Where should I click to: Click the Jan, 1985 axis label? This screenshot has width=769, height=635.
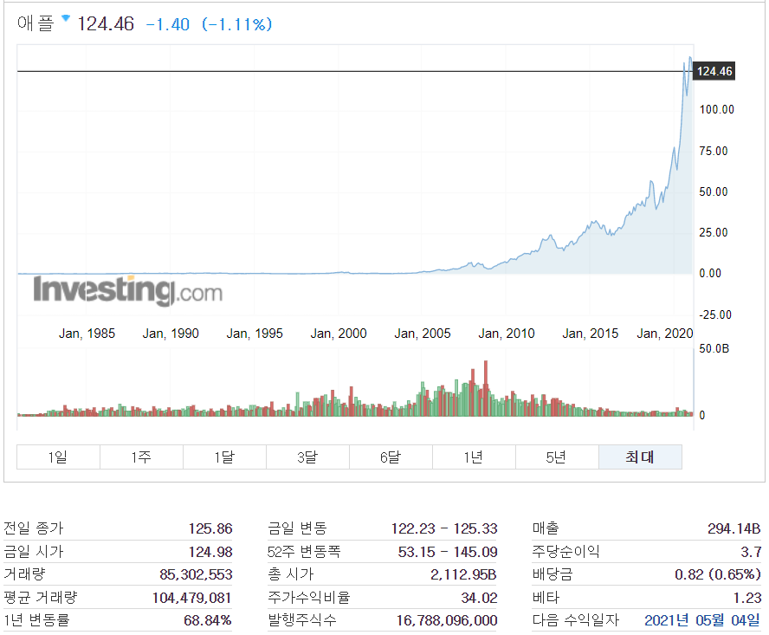(87, 334)
